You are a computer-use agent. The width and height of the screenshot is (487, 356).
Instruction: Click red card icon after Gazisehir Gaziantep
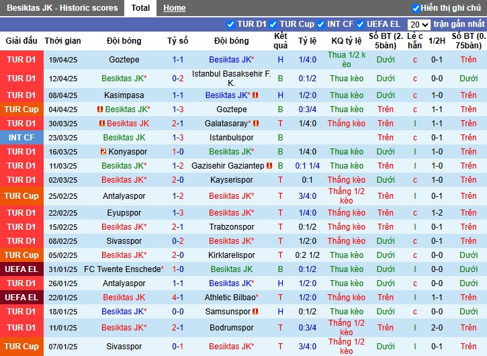click(x=269, y=166)
